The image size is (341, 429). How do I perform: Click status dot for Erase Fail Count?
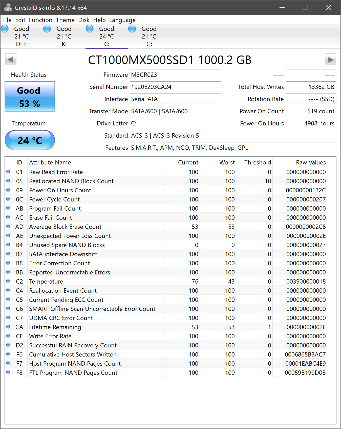[x=8, y=217]
